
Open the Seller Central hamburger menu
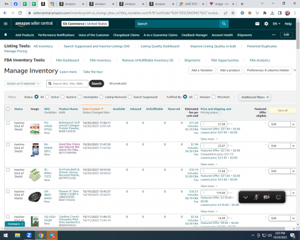tap(5, 23)
